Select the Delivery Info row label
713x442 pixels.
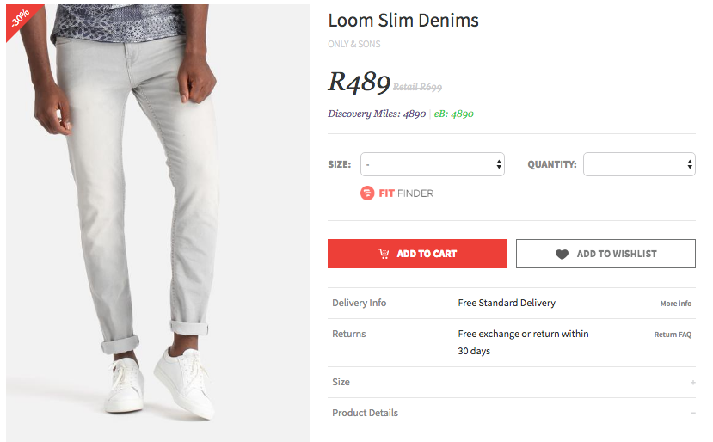coord(360,303)
